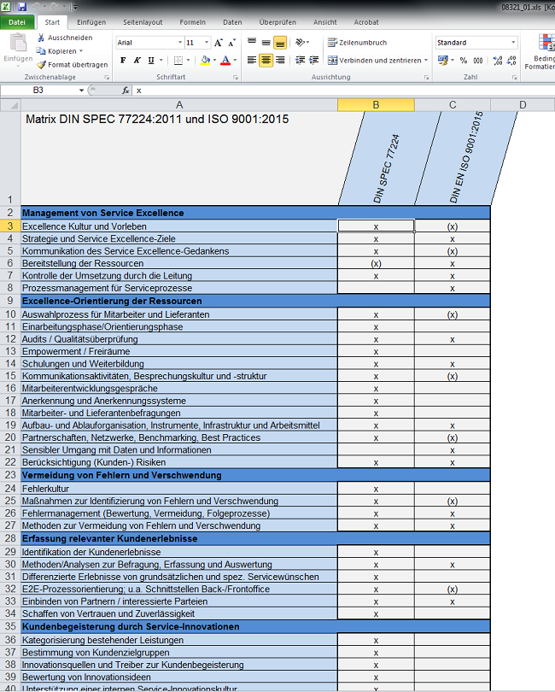Click the fill color bucket swatch
Viewport: 555px width, 692px height.
[x=205, y=60]
